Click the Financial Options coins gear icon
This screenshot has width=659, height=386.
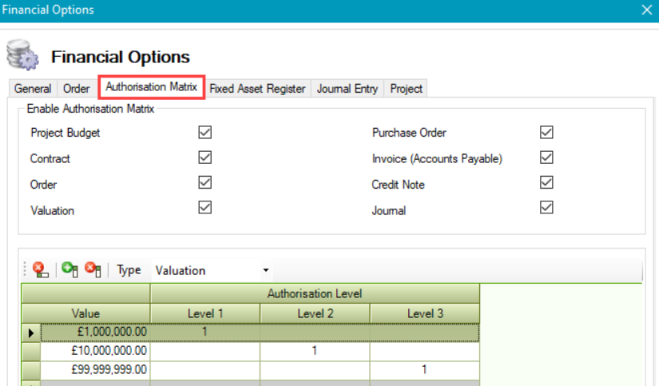click(x=22, y=56)
